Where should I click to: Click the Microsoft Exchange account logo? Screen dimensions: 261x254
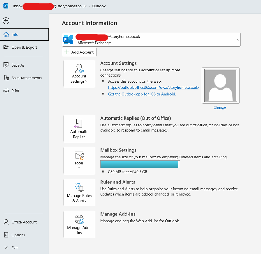point(68,40)
